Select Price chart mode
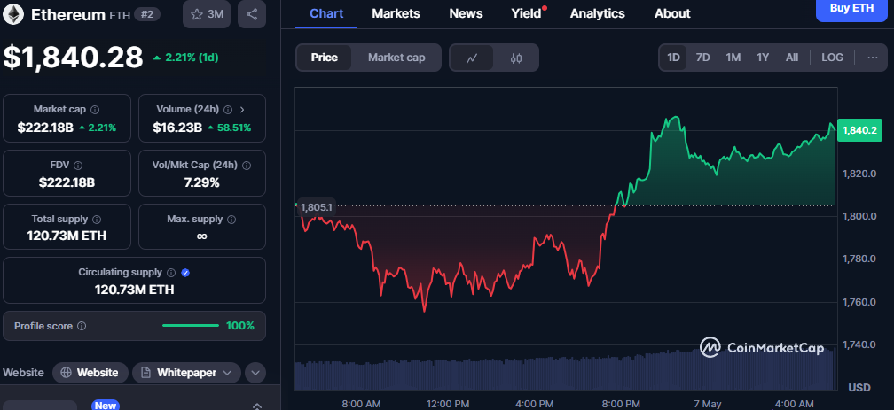Viewport: 894px width, 410px height. (x=324, y=58)
